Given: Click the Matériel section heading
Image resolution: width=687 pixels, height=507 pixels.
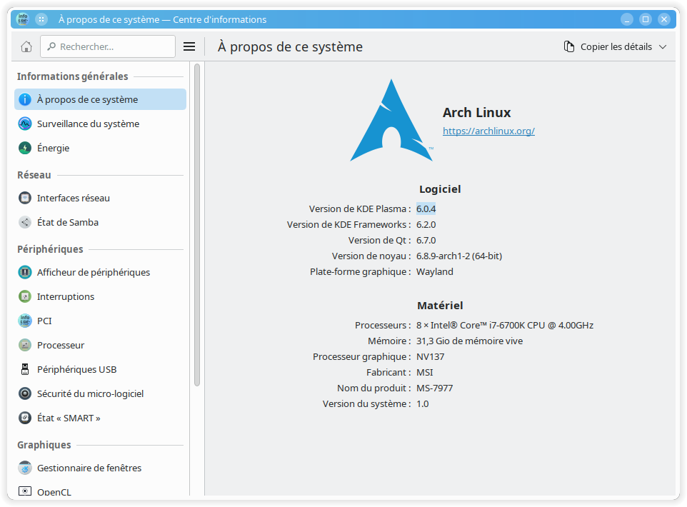Looking at the screenshot, I should tap(440, 306).
